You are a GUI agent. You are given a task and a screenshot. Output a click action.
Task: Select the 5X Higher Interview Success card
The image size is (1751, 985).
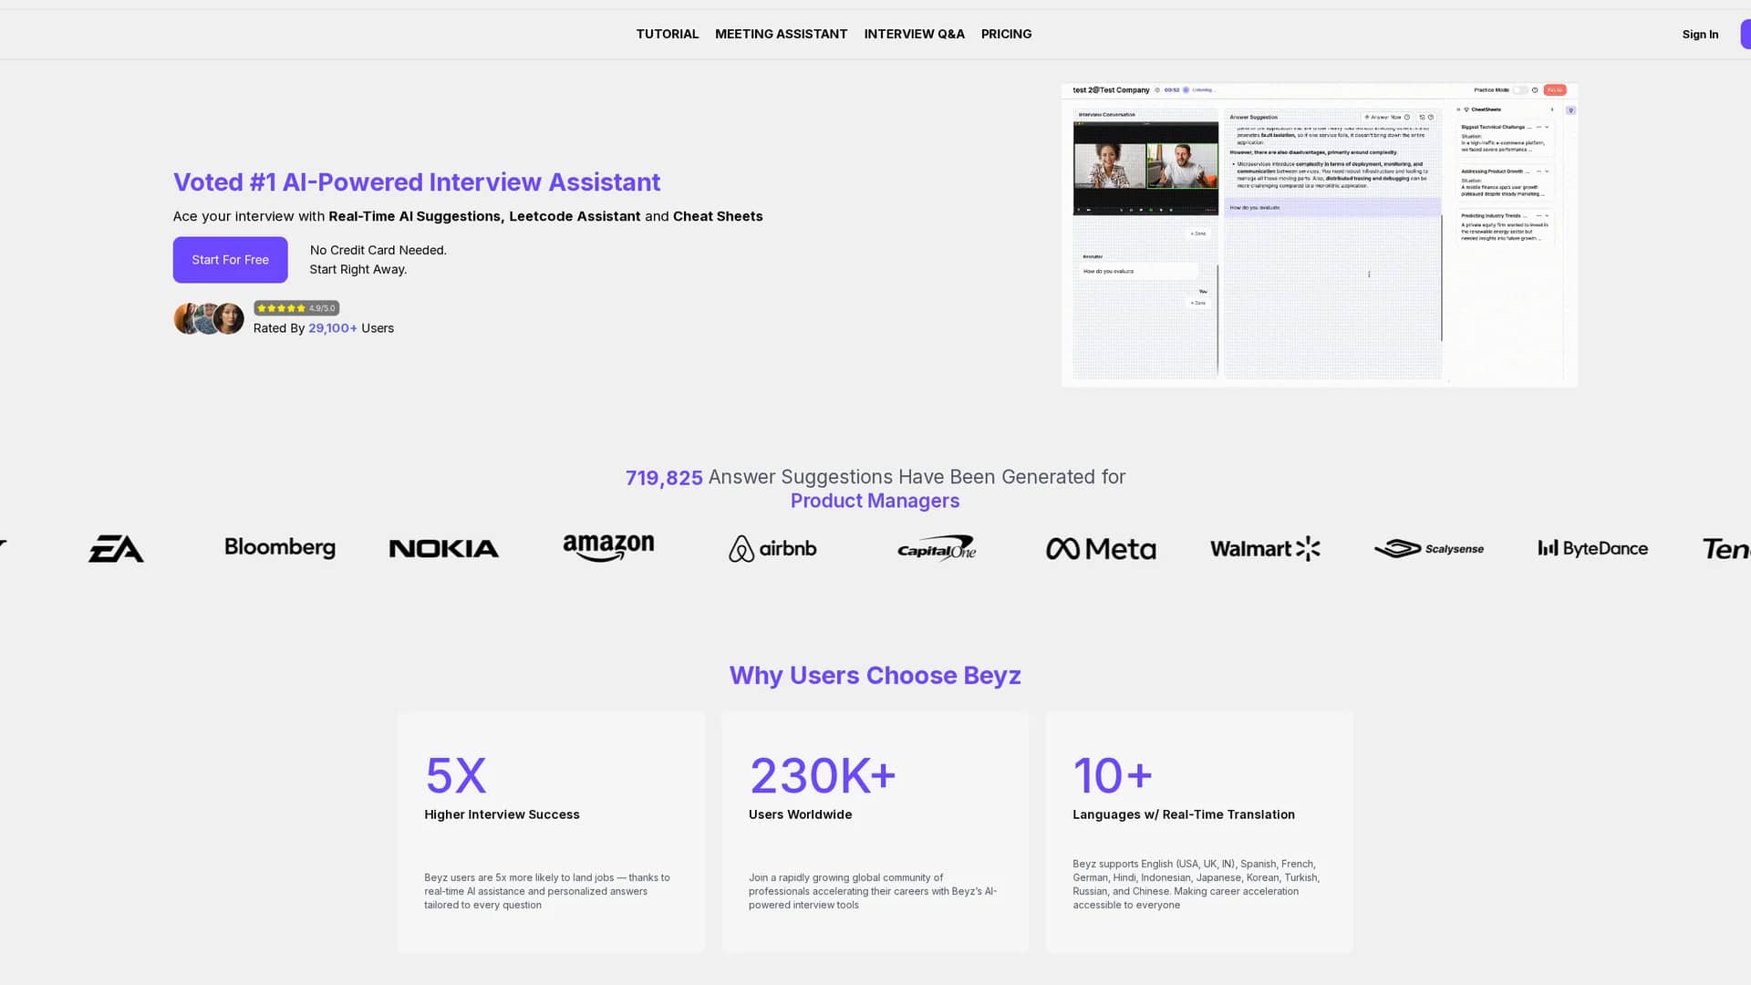(551, 832)
